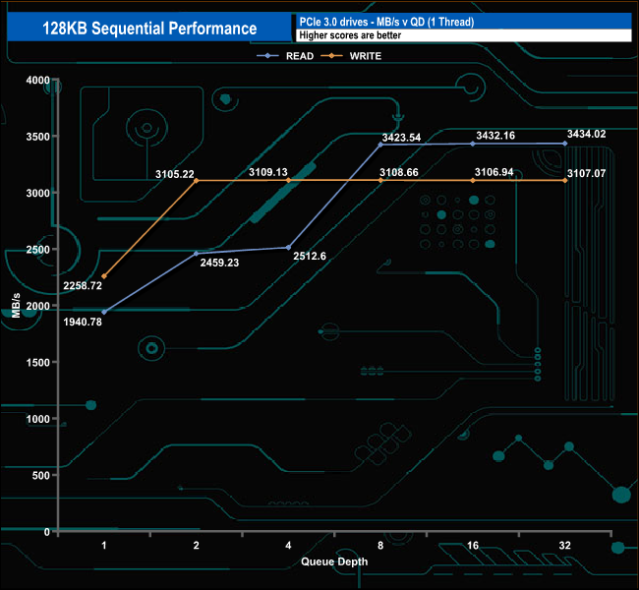
Task: Click the write data point at QD 8
Action: pos(380,180)
